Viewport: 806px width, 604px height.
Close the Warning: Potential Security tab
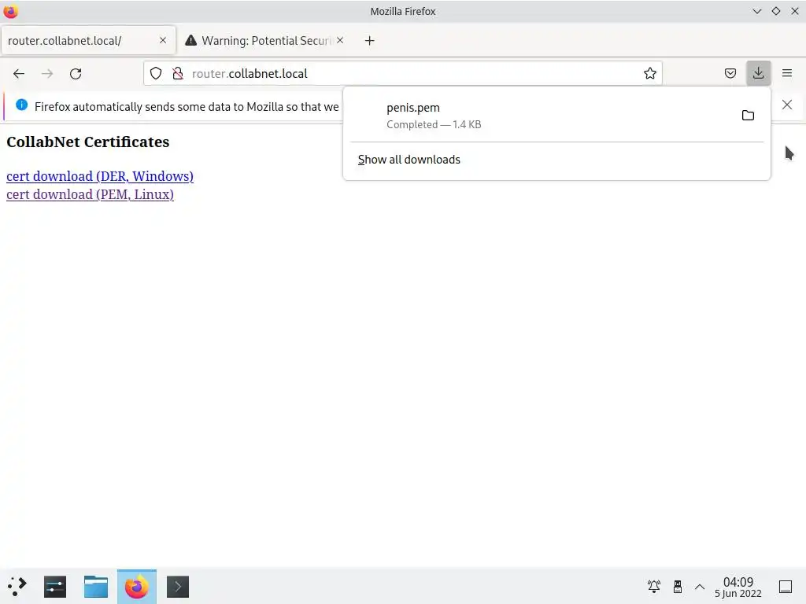(x=340, y=40)
